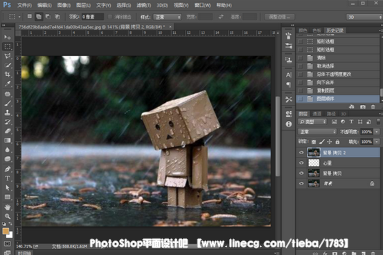Toggle visibility of locked 背景 layer
Screen dimensions: 383x255
coord(301,183)
